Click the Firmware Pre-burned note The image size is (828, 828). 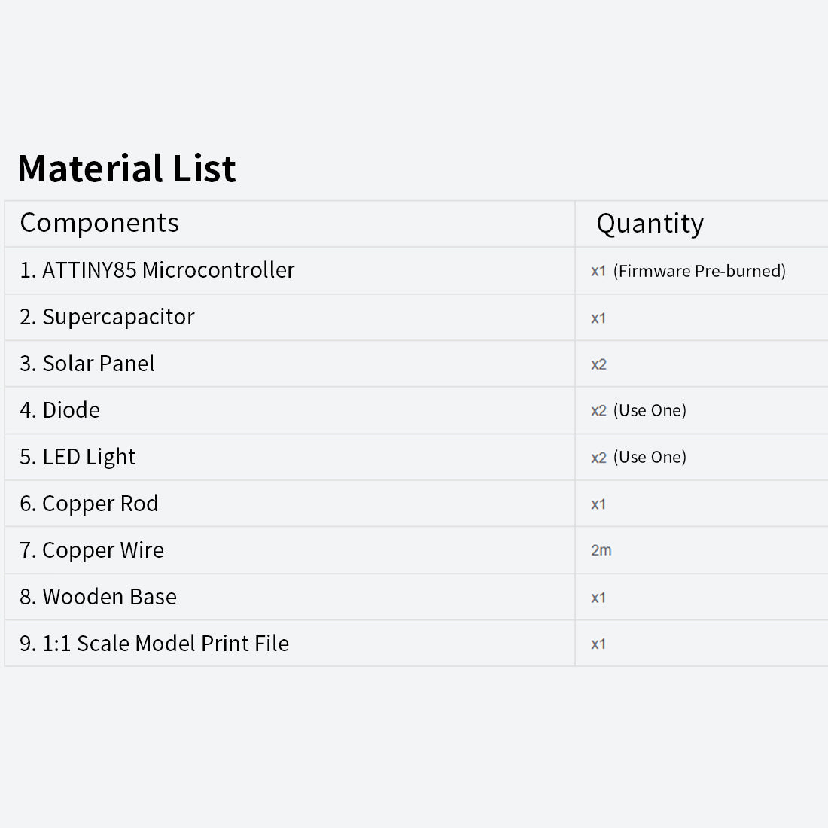(699, 271)
